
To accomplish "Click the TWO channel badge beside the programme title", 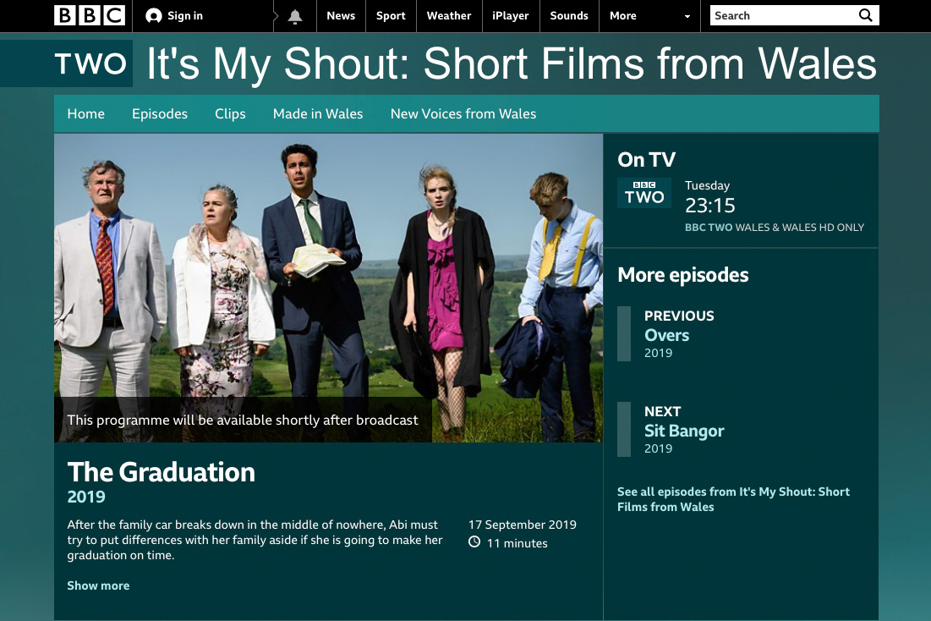I will click(x=90, y=63).
